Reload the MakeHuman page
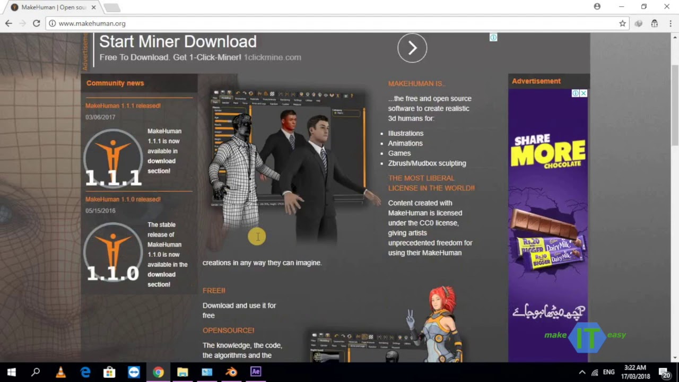The image size is (679, 382). tap(36, 23)
